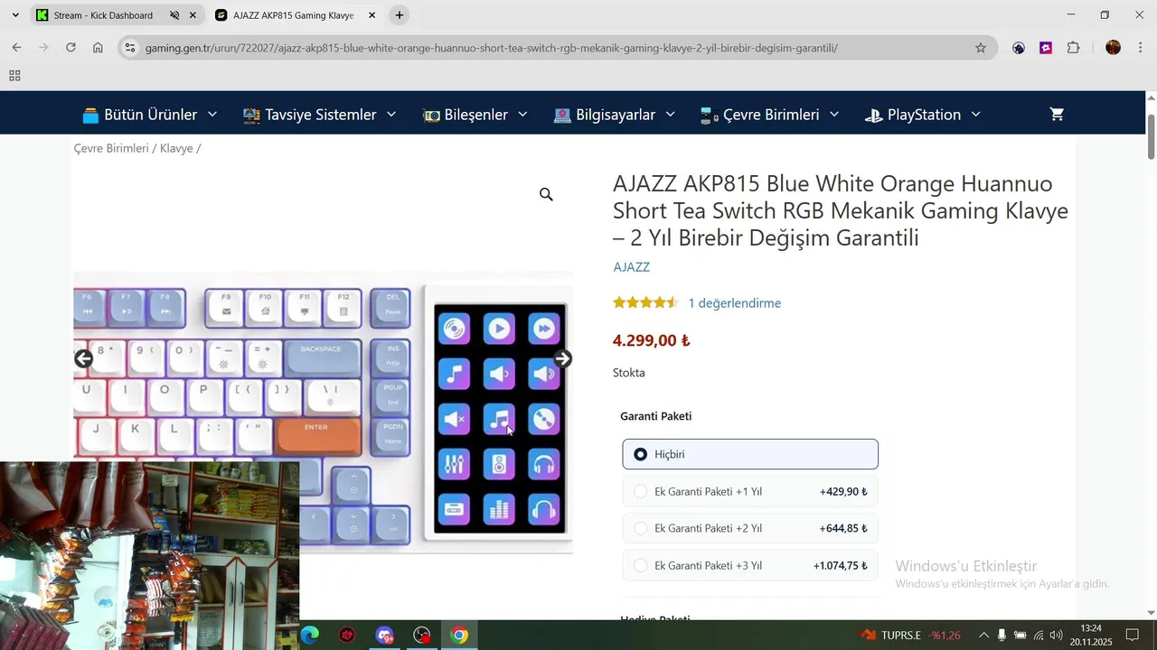Reload the current page
Screen dimensions: 1157x650
pos(71,48)
